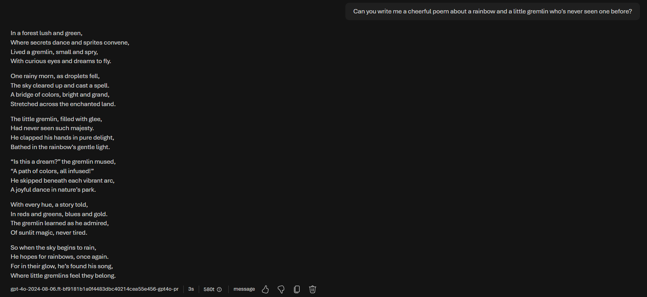Click line 'A bridge of colors, bright and grand,'
The width and height of the screenshot is (647, 297).
click(x=60, y=95)
